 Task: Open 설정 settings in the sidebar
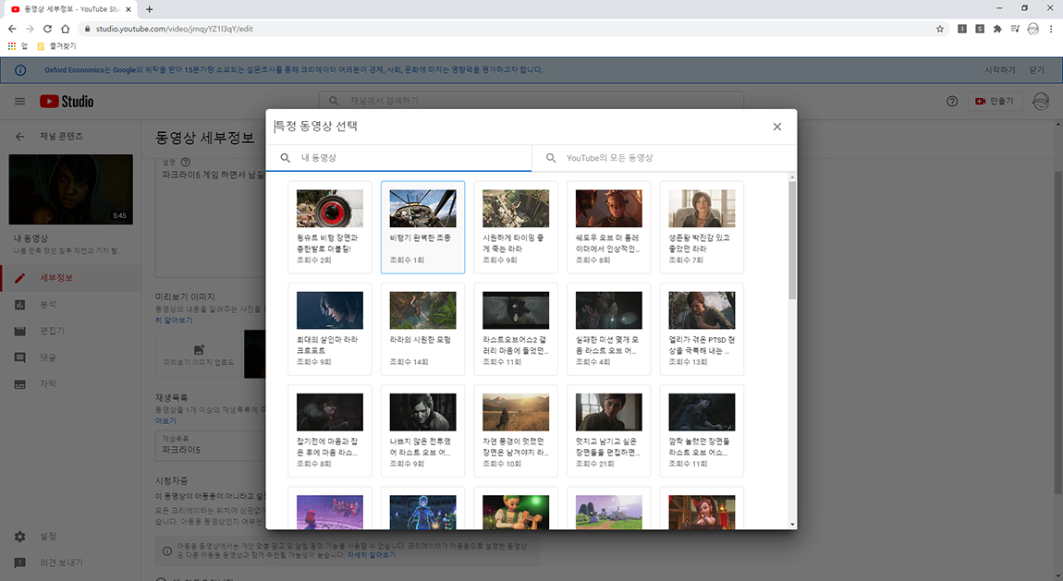click(x=70, y=537)
